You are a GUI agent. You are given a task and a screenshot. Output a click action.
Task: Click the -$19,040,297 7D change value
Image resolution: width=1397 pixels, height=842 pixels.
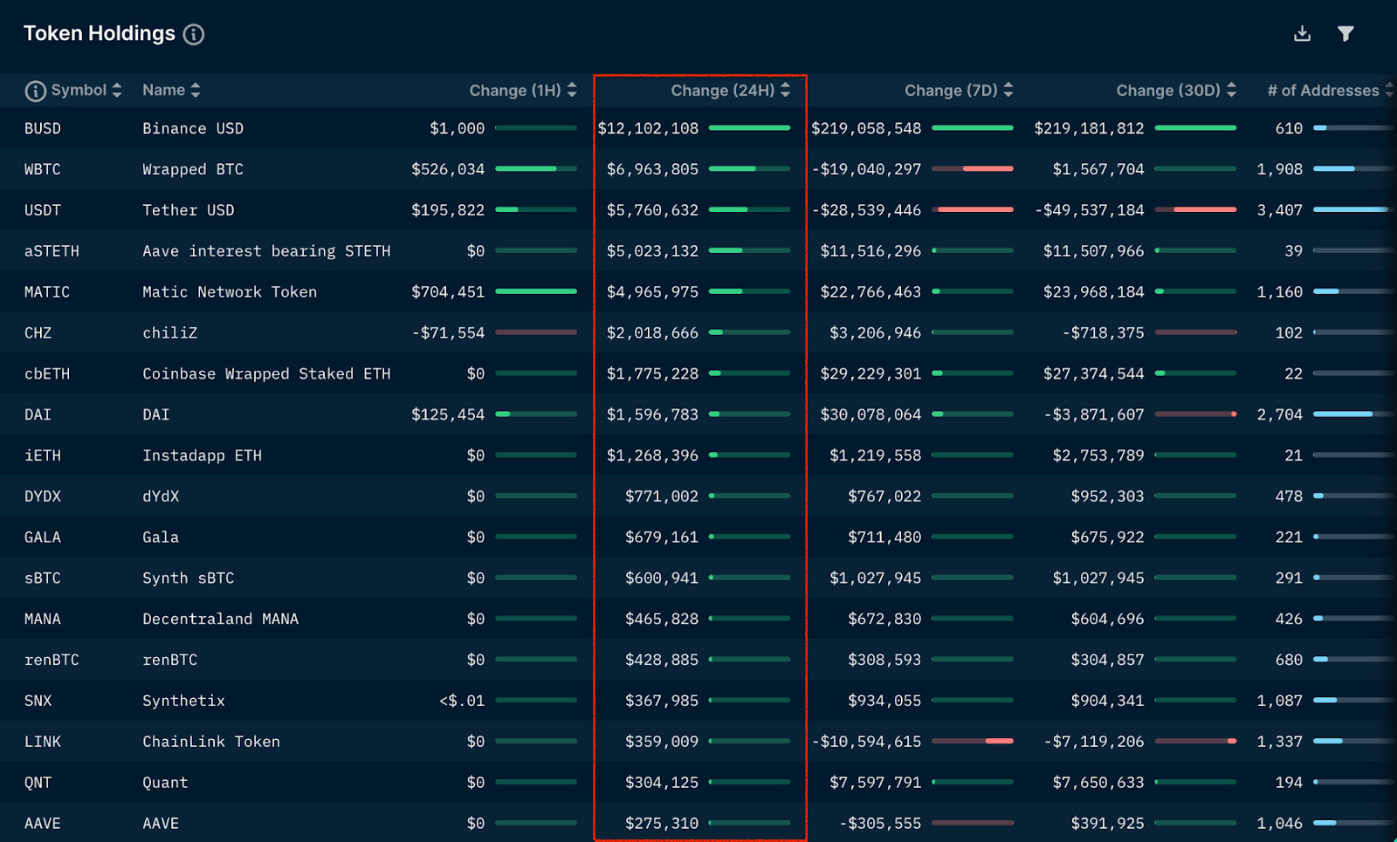coord(866,169)
